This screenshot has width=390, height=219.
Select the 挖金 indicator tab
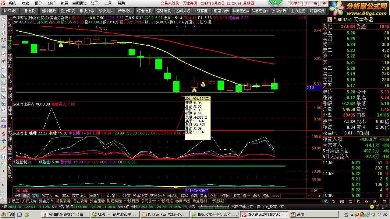pyautogui.click(x=266, y=196)
